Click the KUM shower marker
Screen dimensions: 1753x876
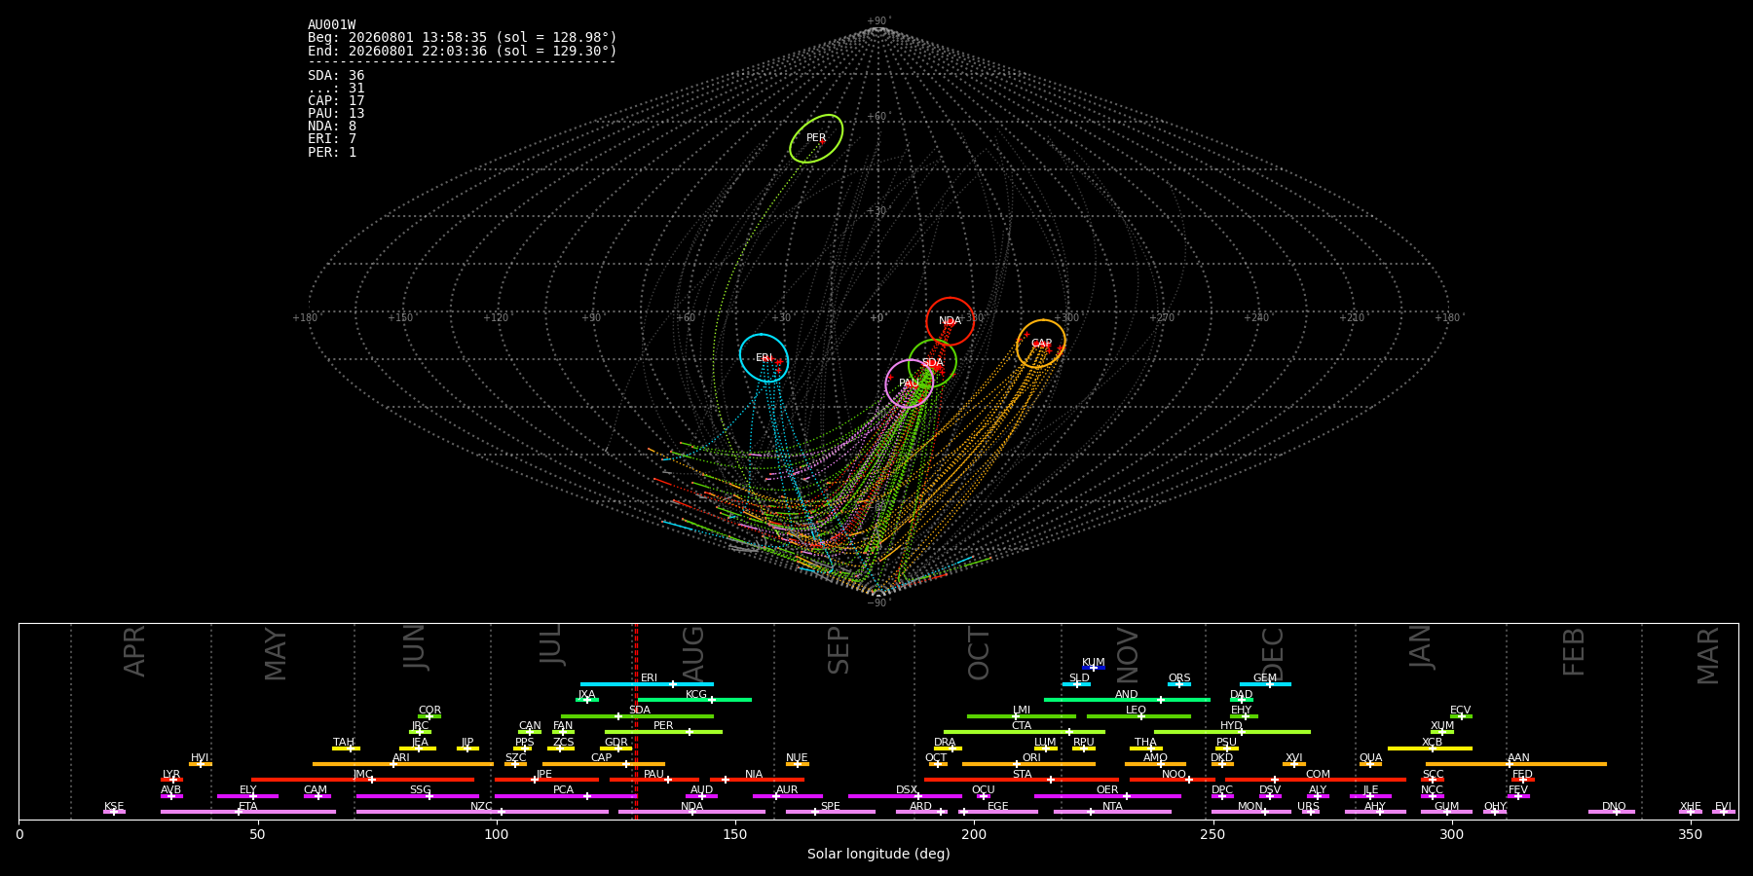click(x=1094, y=668)
